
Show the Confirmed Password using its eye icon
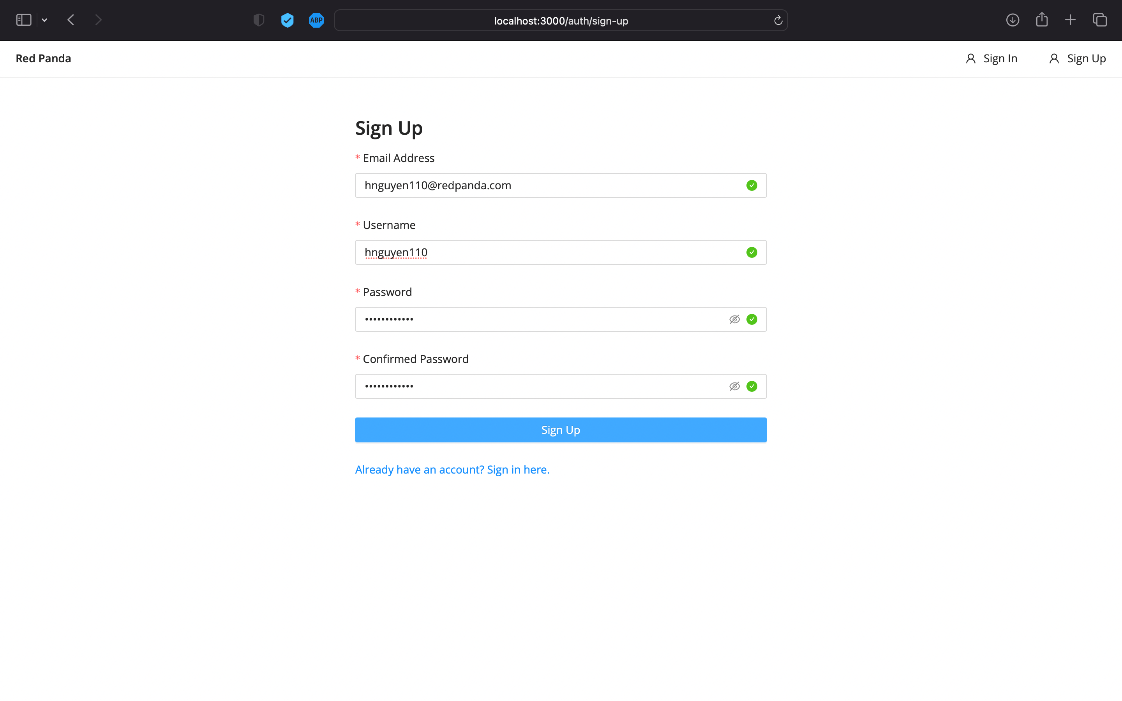[x=734, y=386]
